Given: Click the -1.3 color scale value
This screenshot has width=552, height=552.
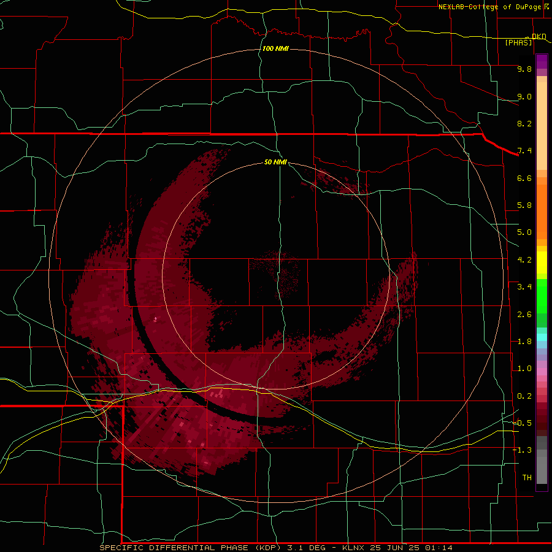Looking at the screenshot, I should coord(523,450).
